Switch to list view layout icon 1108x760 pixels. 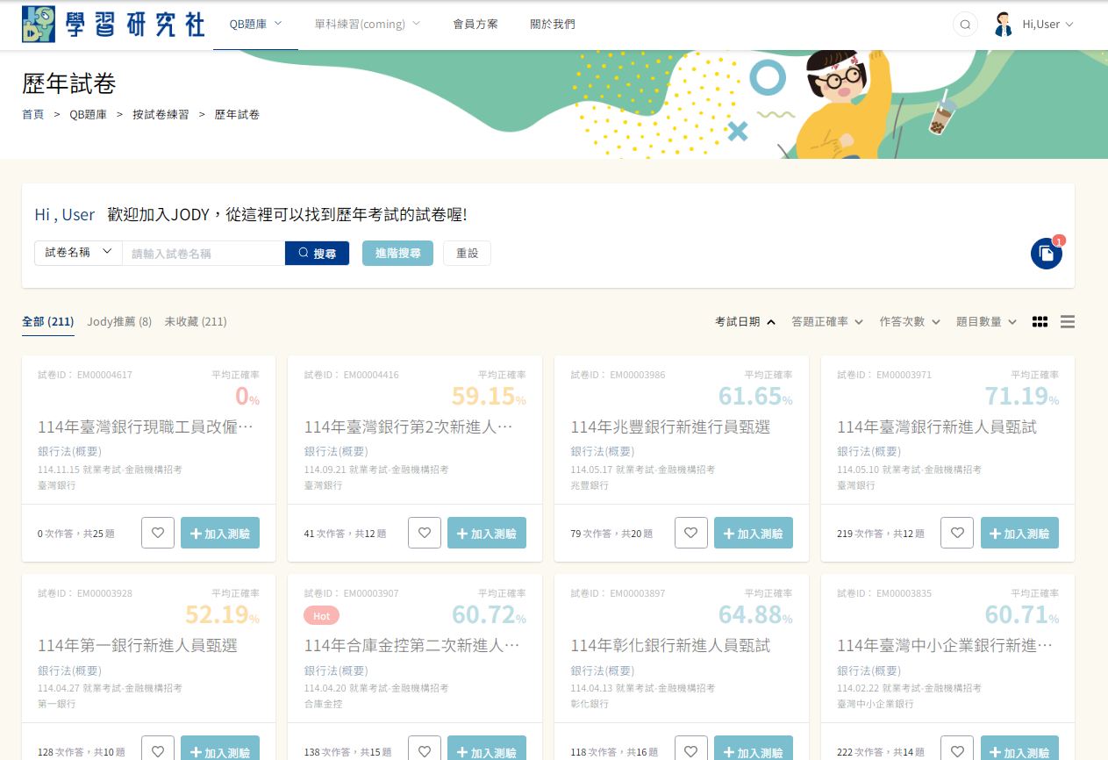pyautogui.click(x=1068, y=322)
